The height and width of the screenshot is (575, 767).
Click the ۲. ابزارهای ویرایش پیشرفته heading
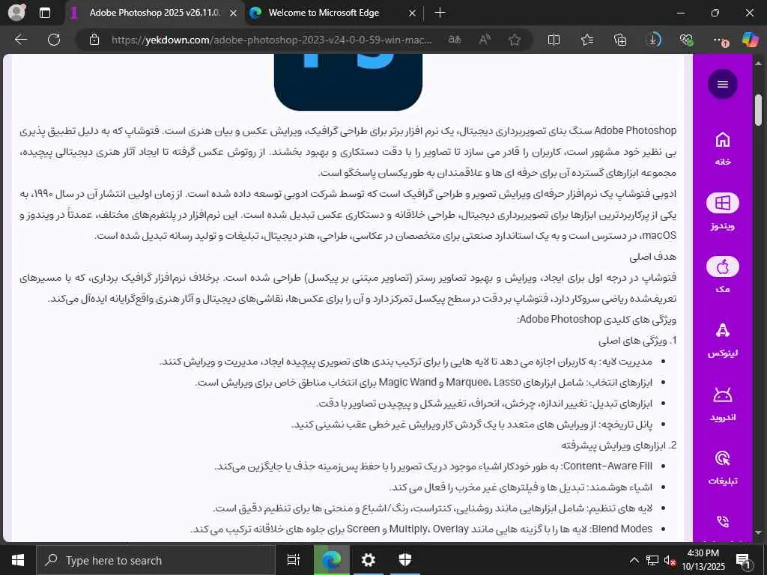click(x=619, y=445)
